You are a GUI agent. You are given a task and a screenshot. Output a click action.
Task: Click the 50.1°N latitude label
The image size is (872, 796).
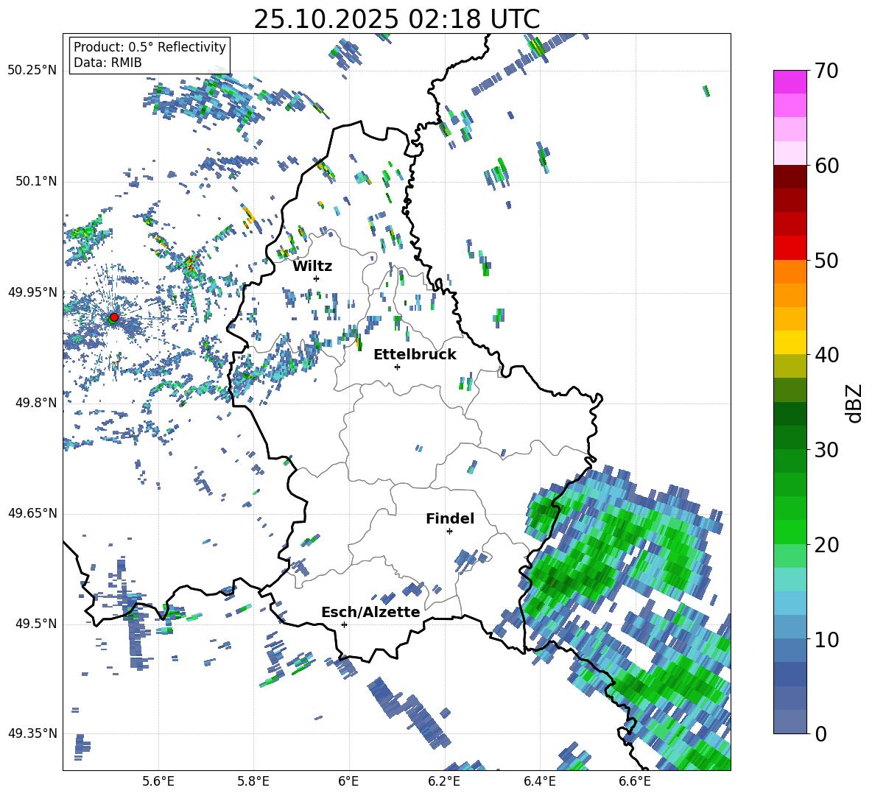click(35, 181)
